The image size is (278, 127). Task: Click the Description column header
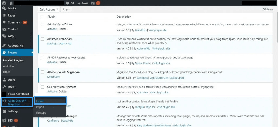124,17
